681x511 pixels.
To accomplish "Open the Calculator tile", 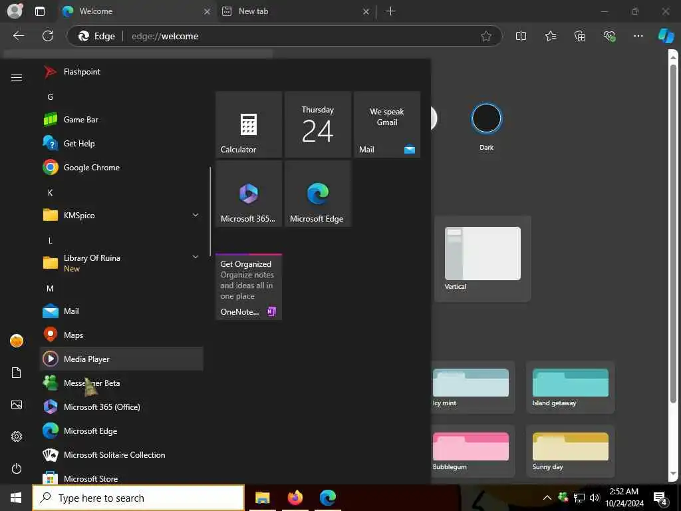I will pyautogui.click(x=249, y=124).
